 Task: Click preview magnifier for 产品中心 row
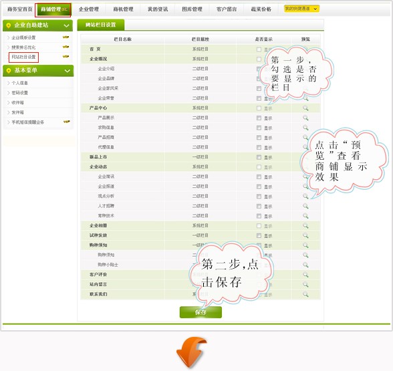[x=305, y=108]
